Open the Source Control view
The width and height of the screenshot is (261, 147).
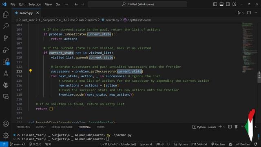[6, 38]
